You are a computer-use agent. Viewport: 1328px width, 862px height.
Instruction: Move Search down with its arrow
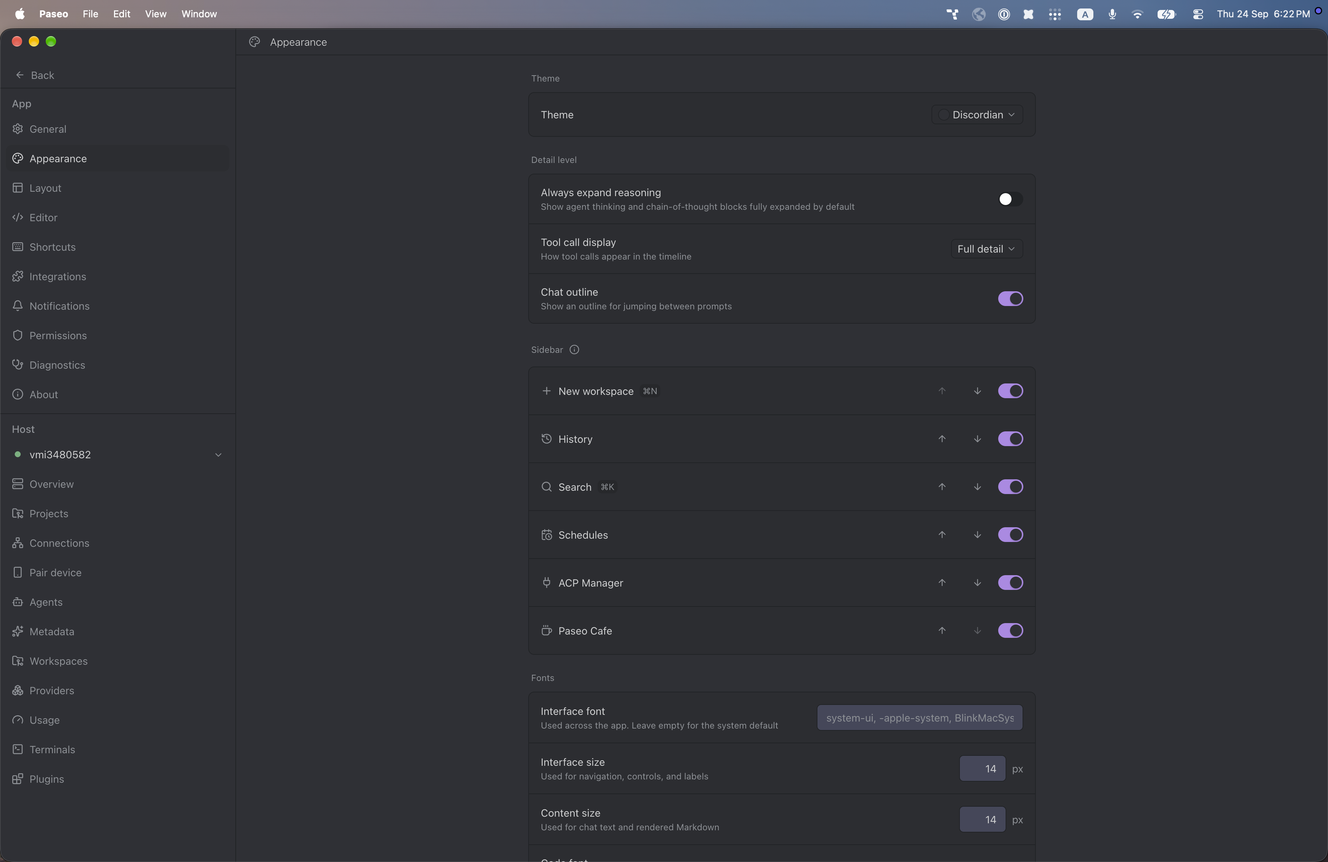(978, 487)
